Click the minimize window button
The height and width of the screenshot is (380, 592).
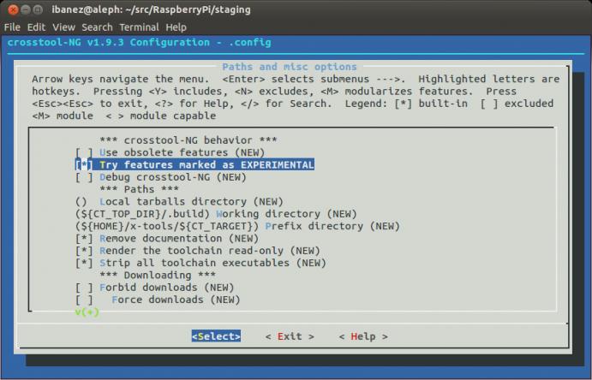pyautogui.click(x=26, y=9)
